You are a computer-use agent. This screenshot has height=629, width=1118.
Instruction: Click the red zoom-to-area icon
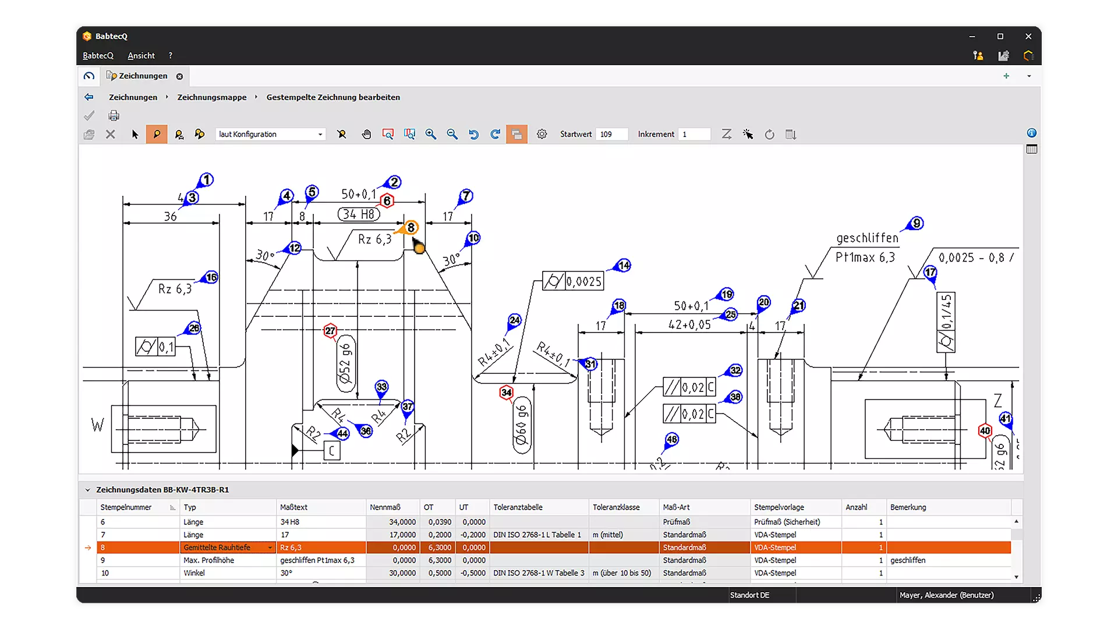coord(388,135)
